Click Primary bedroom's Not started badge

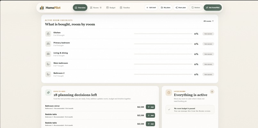(x=208, y=44)
